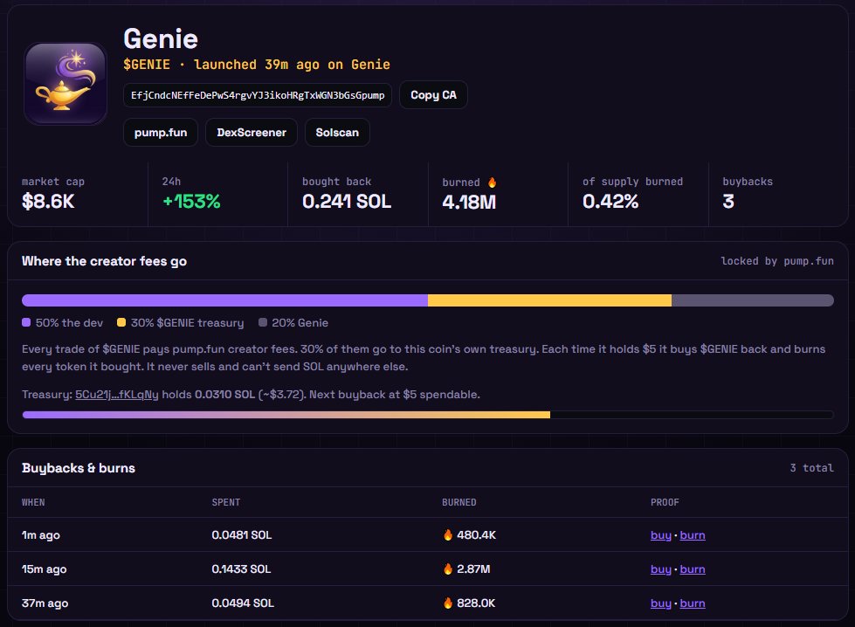Click the gray Genie segment of the fee bar

tap(753, 300)
